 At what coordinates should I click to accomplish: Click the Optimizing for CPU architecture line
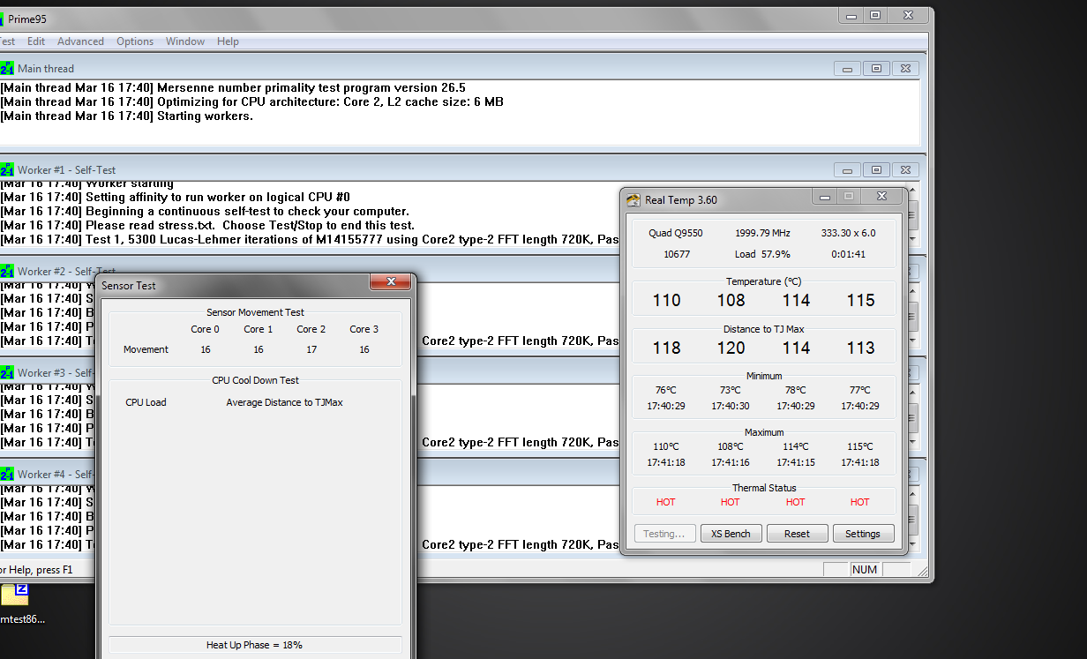251,101
